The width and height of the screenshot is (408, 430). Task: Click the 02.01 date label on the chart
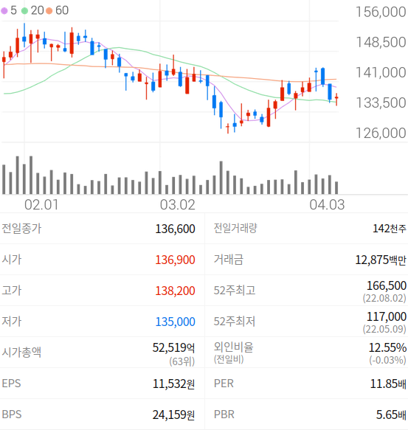pos(41,204)
